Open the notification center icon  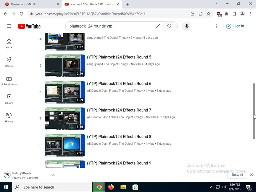[x=248, y=187]
